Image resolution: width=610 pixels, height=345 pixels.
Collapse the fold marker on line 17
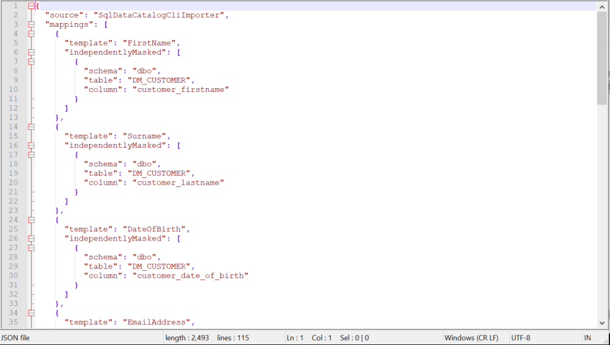(x=31, y=155)
